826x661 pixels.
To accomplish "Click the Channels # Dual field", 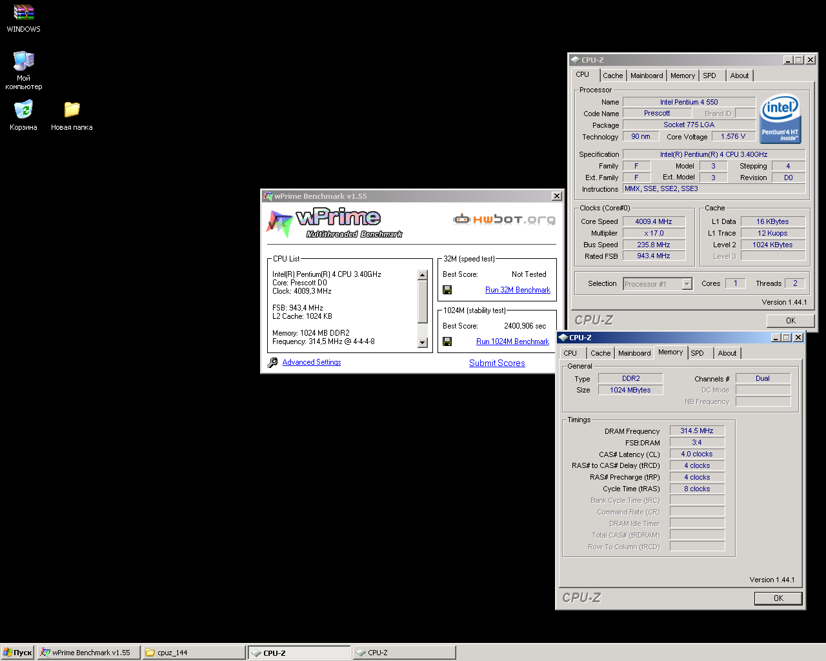I will [763, 378].
